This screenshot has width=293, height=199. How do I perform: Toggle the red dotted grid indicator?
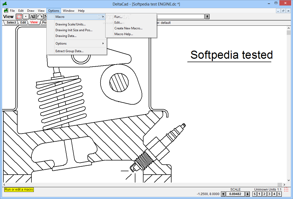point(286,190)
